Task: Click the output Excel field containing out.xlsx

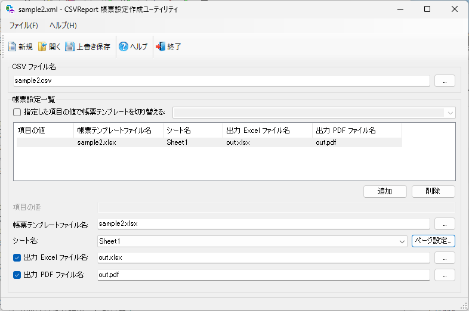Action: tap(264, 258)
